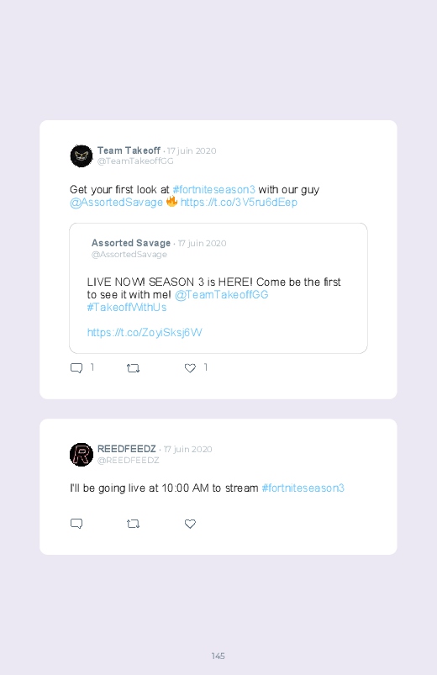Click retweet icon on Team Takeoff tweet

pos(133,368)
